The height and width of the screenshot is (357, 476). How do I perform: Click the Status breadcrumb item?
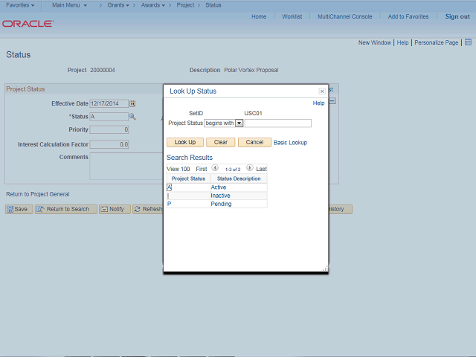(213, 5)
